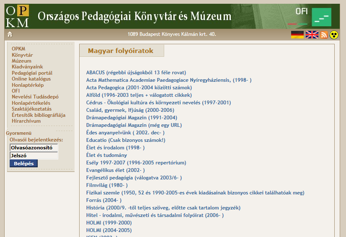346x237 pixels.
Task: Open the Fejlesztő pedagógia link
Action: point(134,178)
